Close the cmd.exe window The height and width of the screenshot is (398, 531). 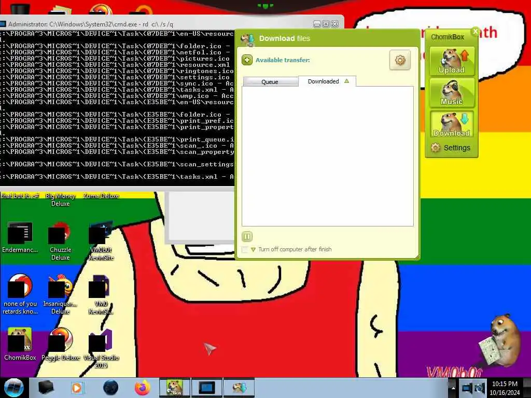click(x=334, y=24)
